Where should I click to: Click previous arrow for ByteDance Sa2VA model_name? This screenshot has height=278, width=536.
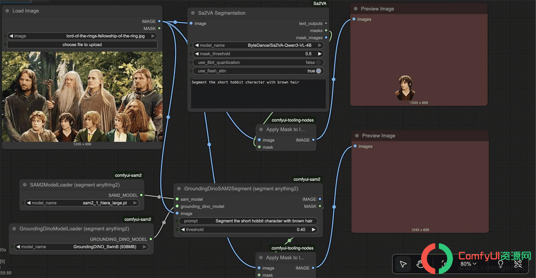(197, 45)
